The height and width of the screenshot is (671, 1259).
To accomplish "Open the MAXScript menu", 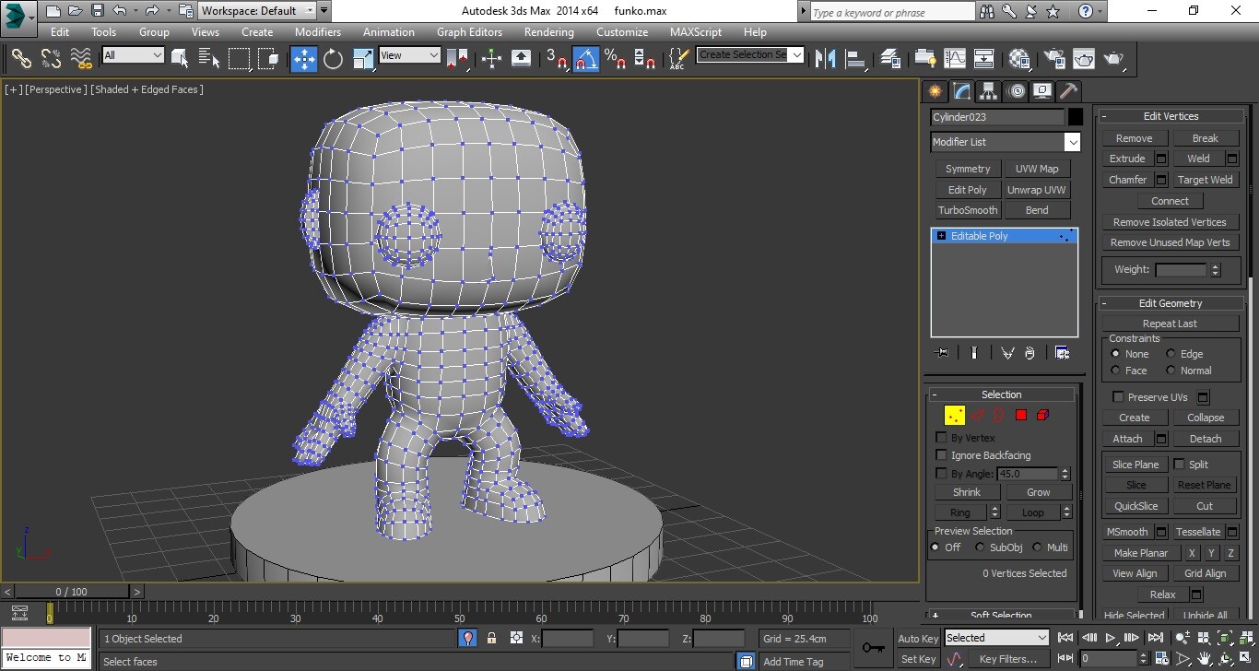I will pos(695,31).
